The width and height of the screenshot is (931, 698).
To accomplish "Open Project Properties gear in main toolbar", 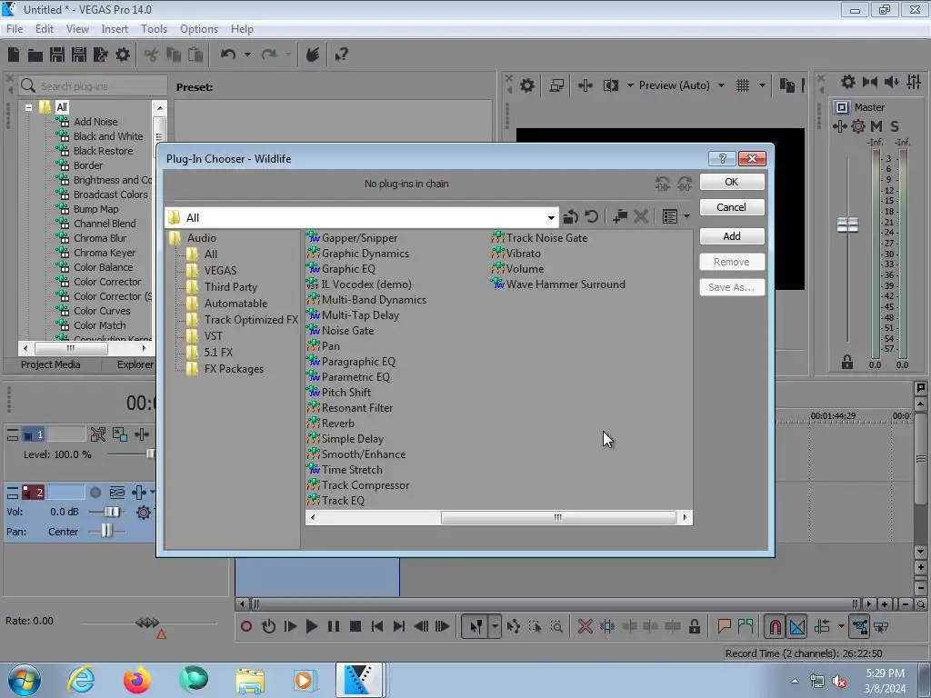I will (123, 55).
